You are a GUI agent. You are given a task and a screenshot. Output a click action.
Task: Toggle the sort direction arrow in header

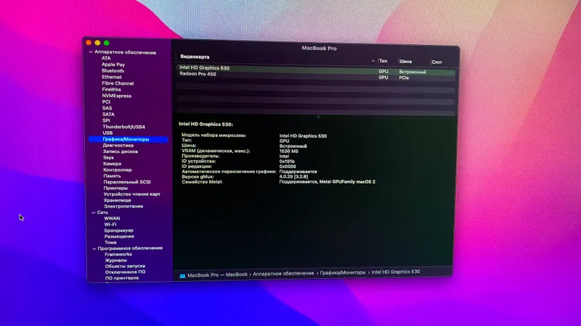[373, 61]
